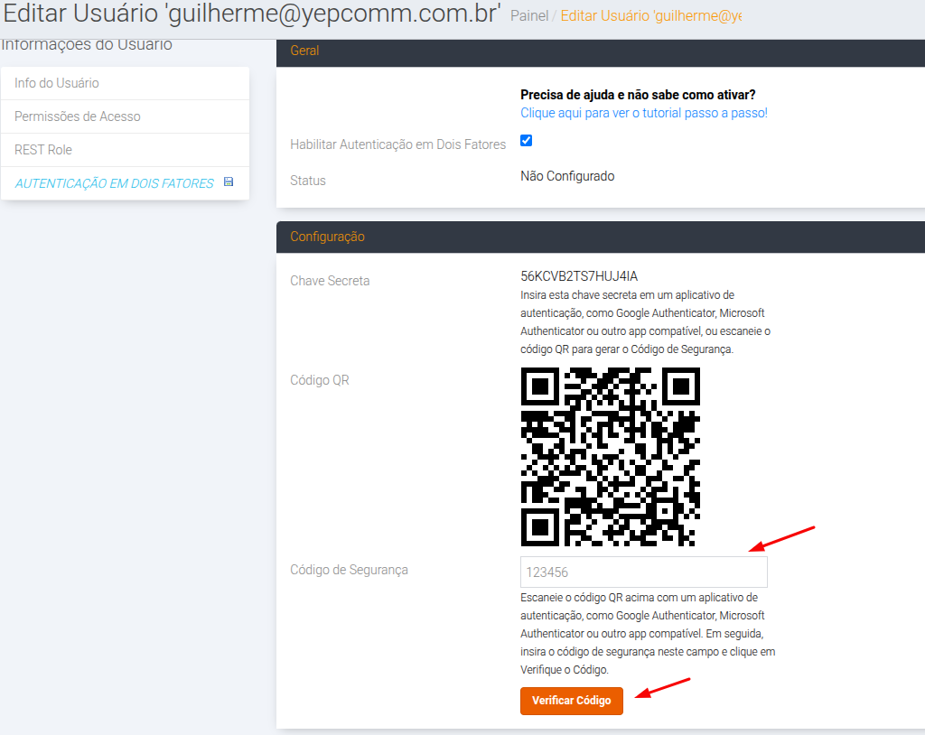Click the QR code image
925x735 pixels.
point(610,457)
